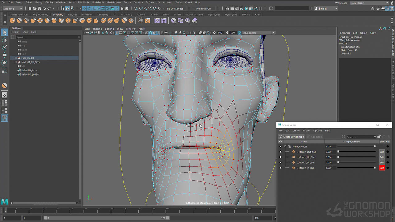Select the Move tool in toolbox
Viewport: 395px width, 222px height.
pyautogui.click(x=4, y=55)
